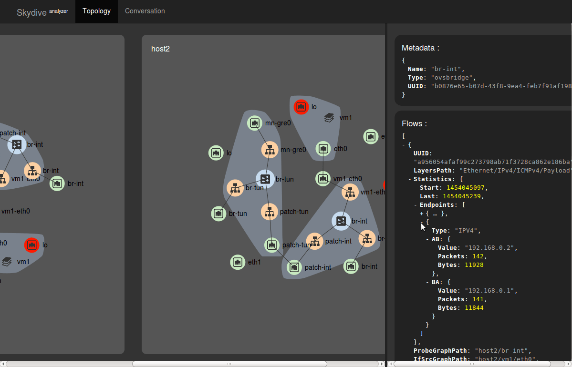572x367 pixels.
Task: Select the red lo node in host2
Action: click(301, 107)
